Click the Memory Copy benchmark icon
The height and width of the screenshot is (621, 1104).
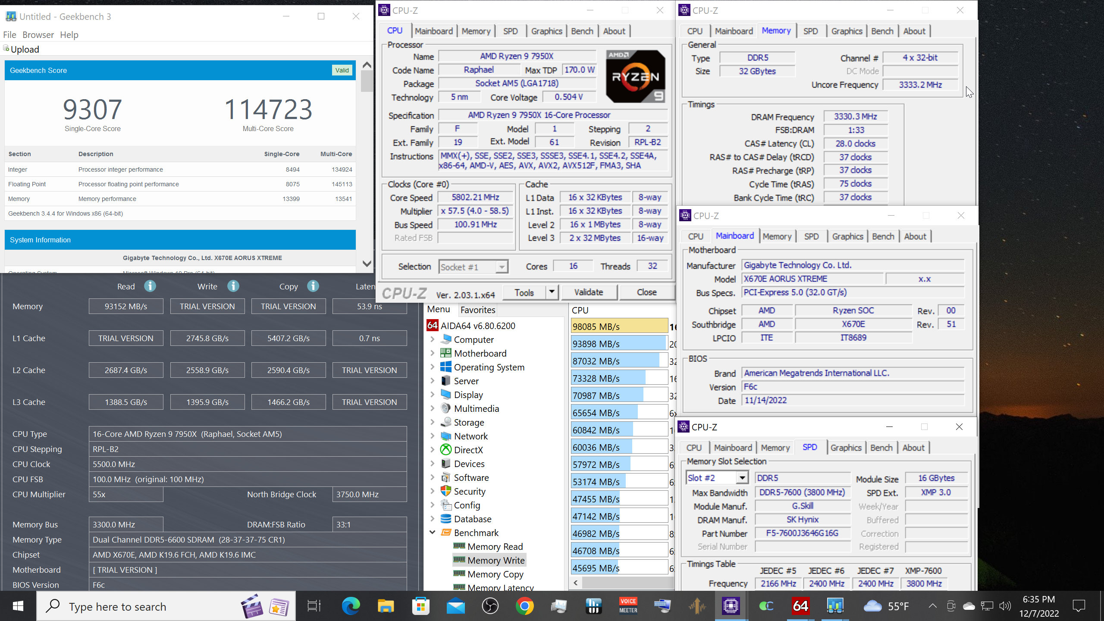tap(459, 574)
